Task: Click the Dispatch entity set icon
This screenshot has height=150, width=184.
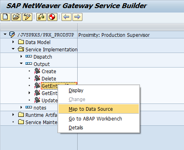Action: (x=29, y=56)
